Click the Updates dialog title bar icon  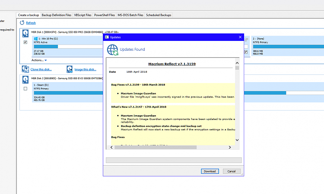(107, 37)
